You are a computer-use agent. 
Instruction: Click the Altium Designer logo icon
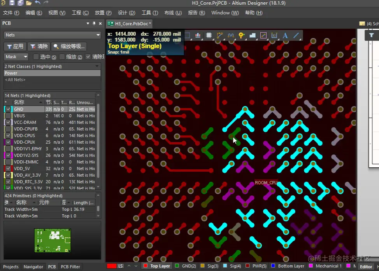click(x=3, y=3)
